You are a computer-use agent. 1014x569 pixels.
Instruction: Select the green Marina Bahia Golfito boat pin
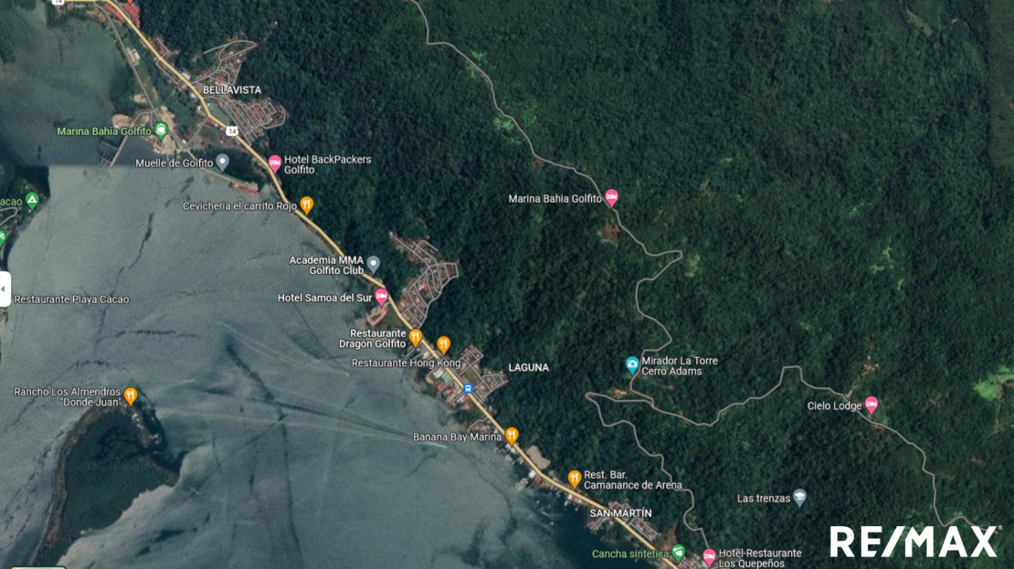click(x=161, y=130)
